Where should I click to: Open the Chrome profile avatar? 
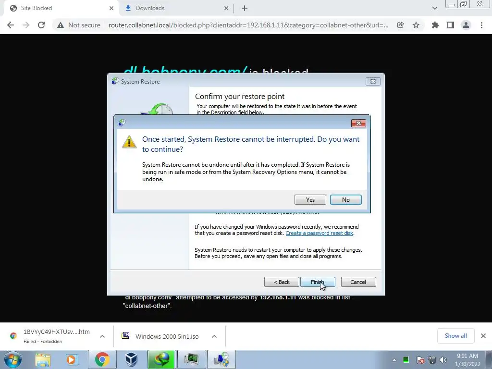click(x=466, y=25)
